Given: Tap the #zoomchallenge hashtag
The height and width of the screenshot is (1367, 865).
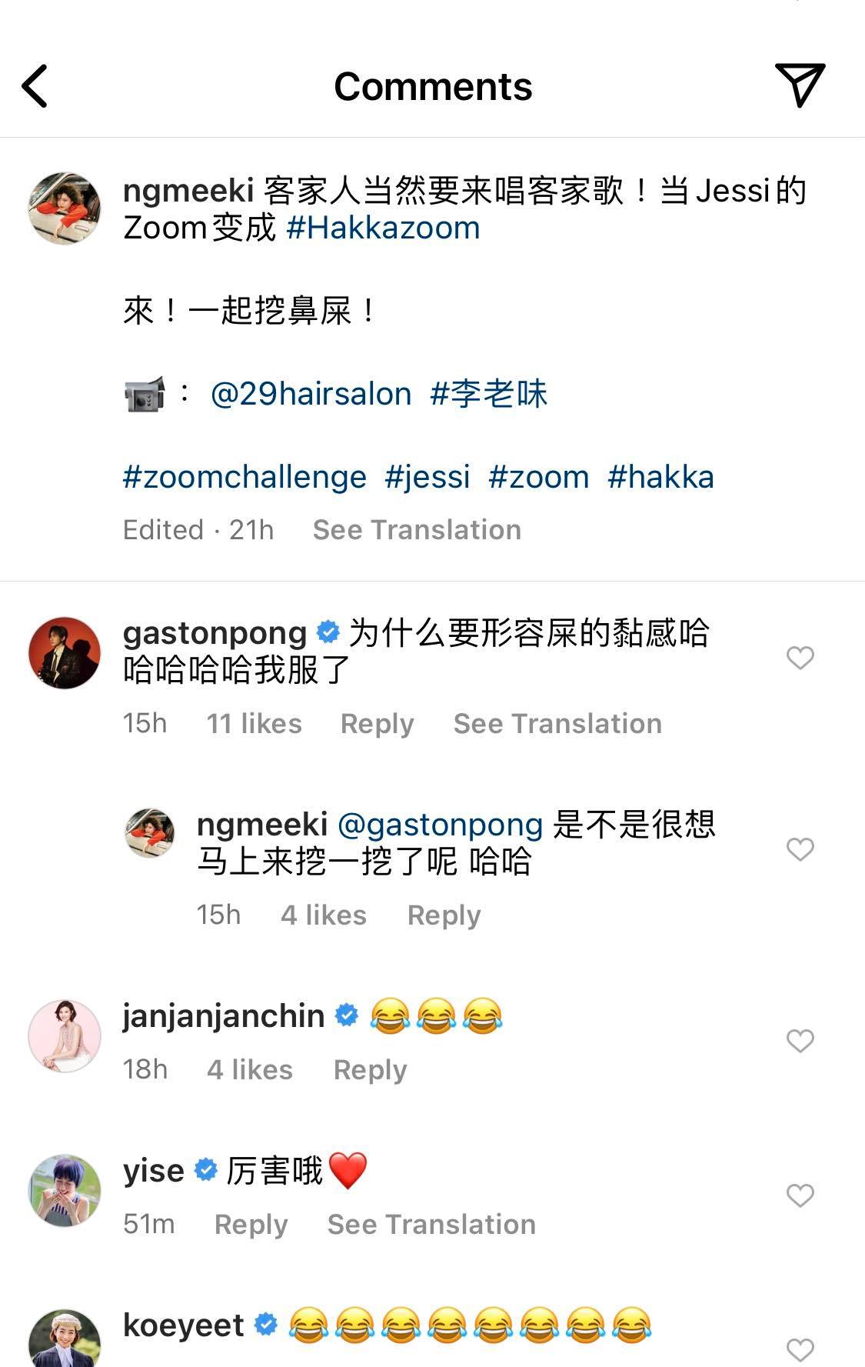Looking at the screenshot, I should (245, 477).
